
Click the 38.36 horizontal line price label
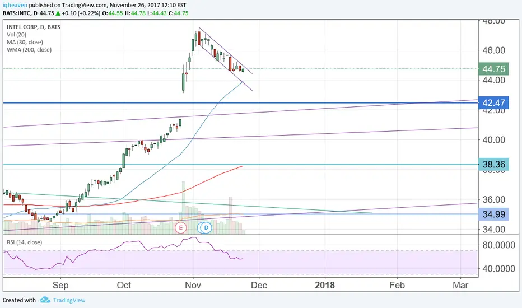point(493,164)
